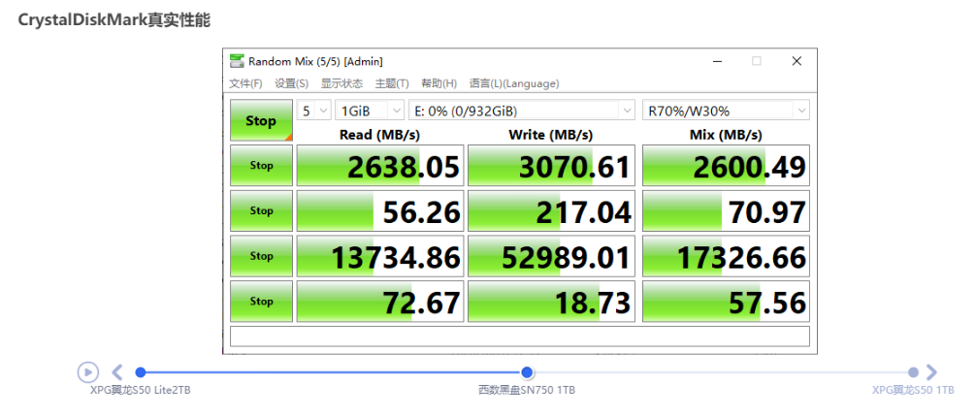Open the 文件(F) menu

245,83
